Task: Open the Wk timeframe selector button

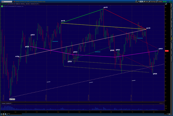Action: [x=141, y=2]
